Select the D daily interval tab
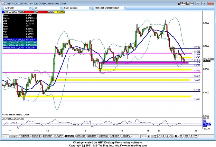This screenshot has width=216, height=147. (191, 136)
